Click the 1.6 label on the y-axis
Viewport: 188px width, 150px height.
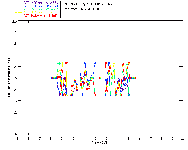(14, 67)
